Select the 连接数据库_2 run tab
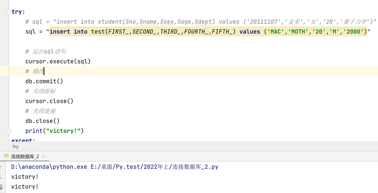The width and height of the screenshot is (378, 193). [25, 156]
